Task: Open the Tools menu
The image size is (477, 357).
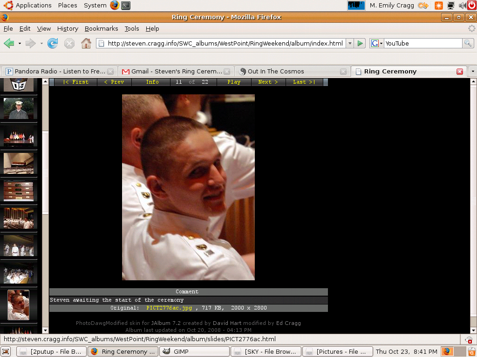Action: pyautogui.click(x=132, y=28)
